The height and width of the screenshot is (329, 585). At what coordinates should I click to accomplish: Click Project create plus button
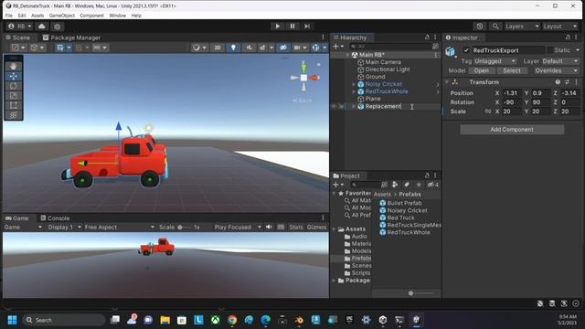click(337, 185)
